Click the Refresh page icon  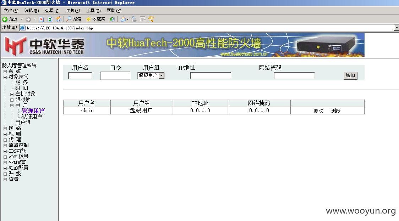point(50,19)
